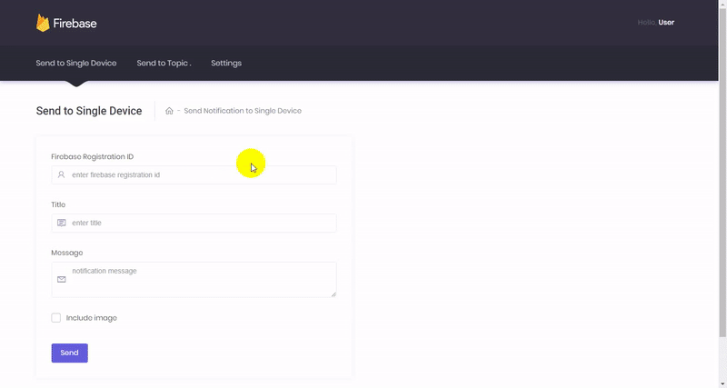
Task: Click the Firebase brand name text
Action: point(75,24)
